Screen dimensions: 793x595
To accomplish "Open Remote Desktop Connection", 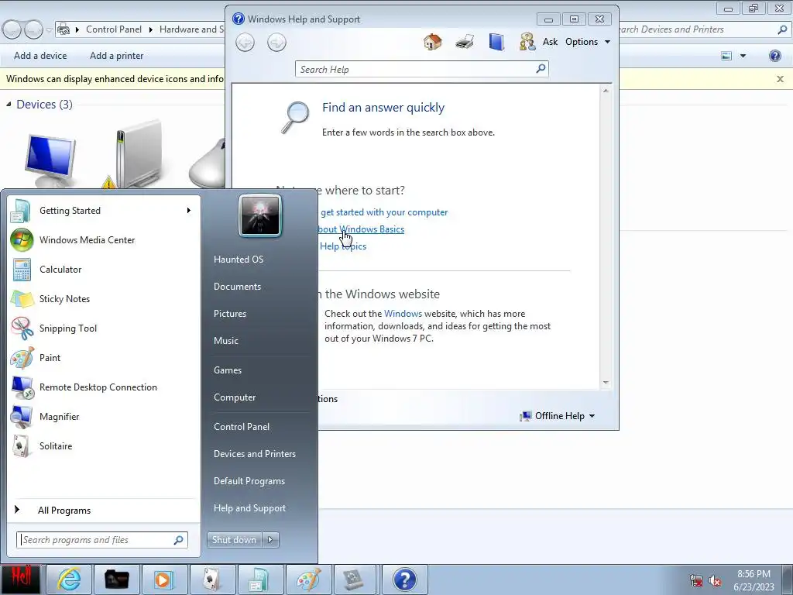I will pos(104,387).
